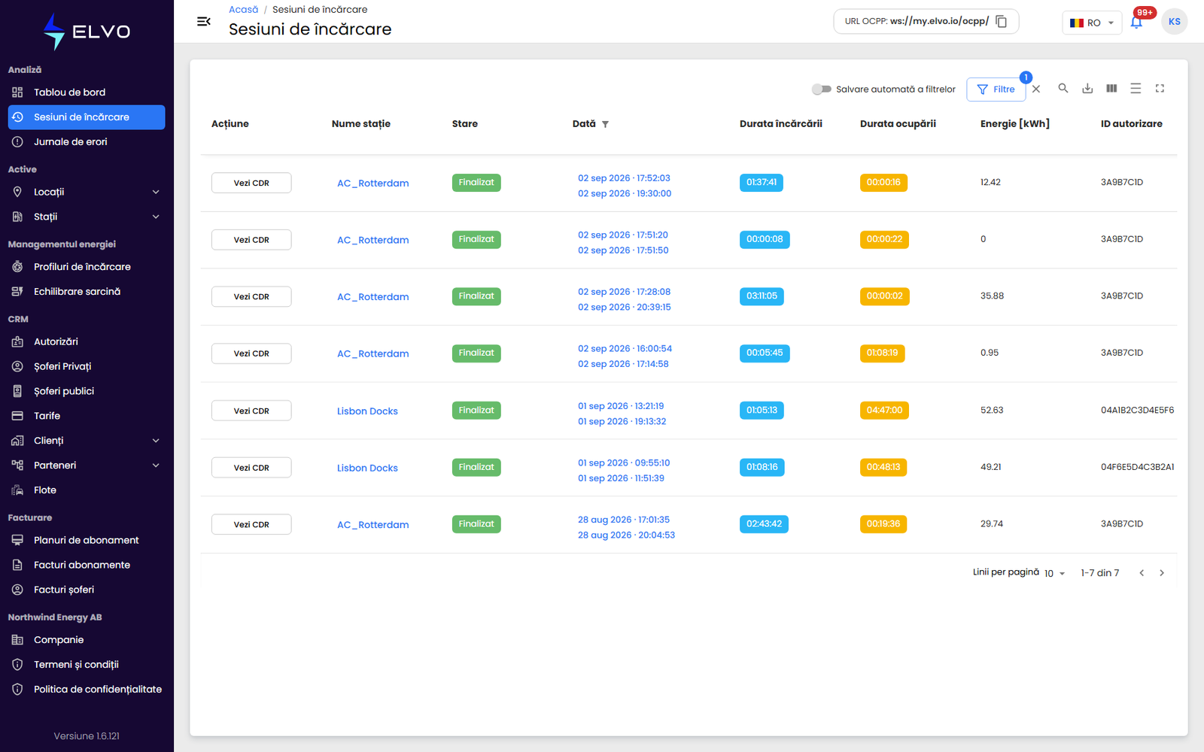Open Tarife page
Image resolution: width=1204 pixels, height=752 pixels.
pos(87,416)
